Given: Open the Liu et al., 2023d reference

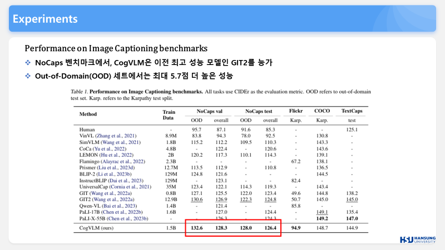Looking at the screenshot, I should click(116, 168).
